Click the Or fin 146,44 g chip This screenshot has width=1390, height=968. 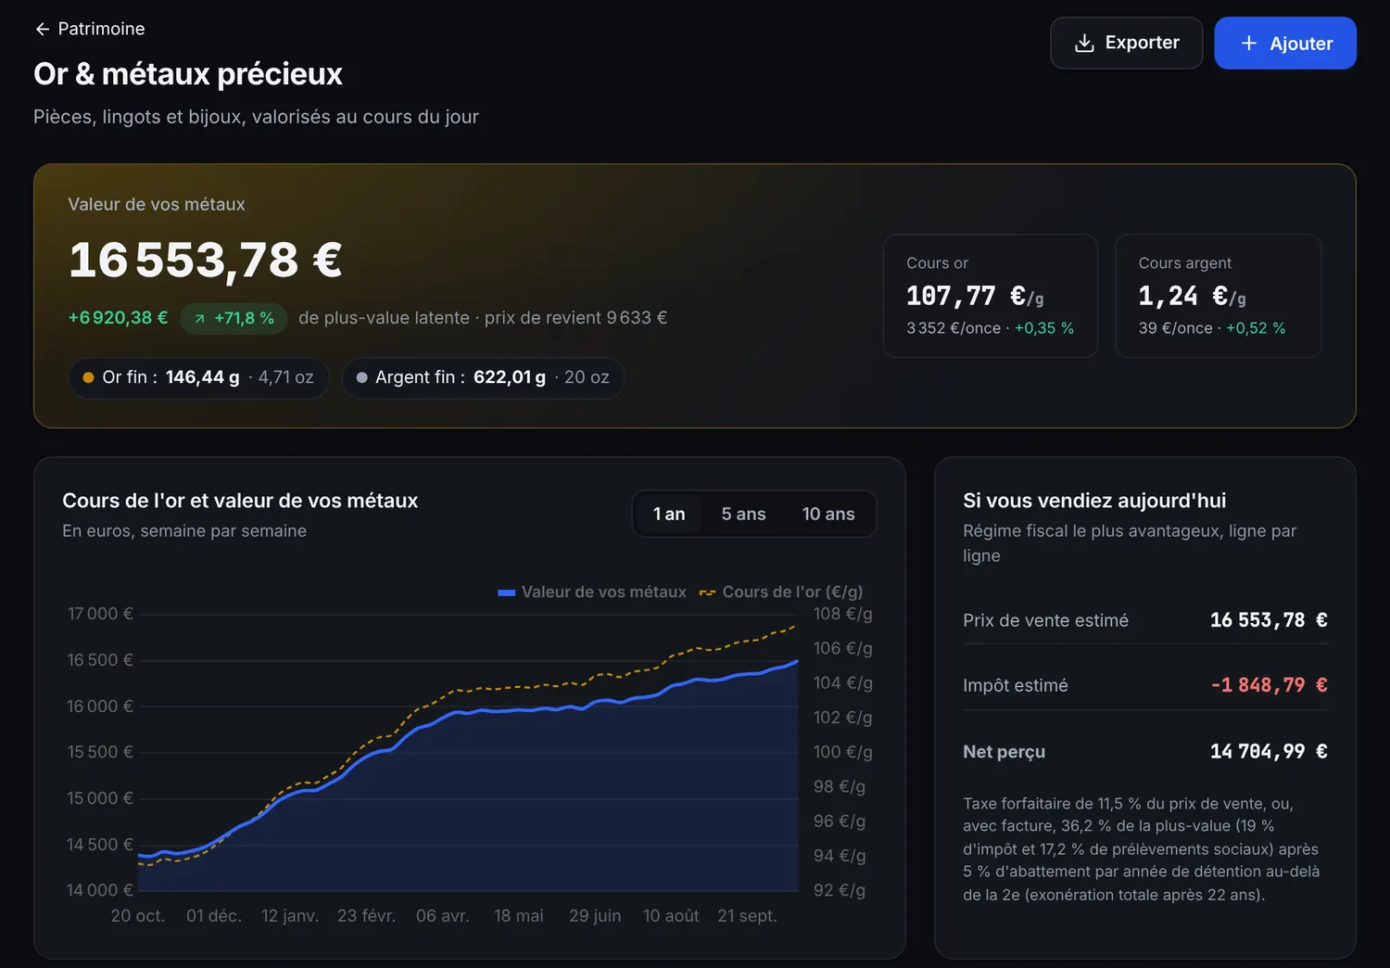coord(198,377)
